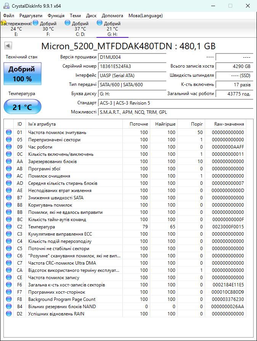257x341 pixels.
Task: Click the drive letter field G: H:
Action: (132, 94)
